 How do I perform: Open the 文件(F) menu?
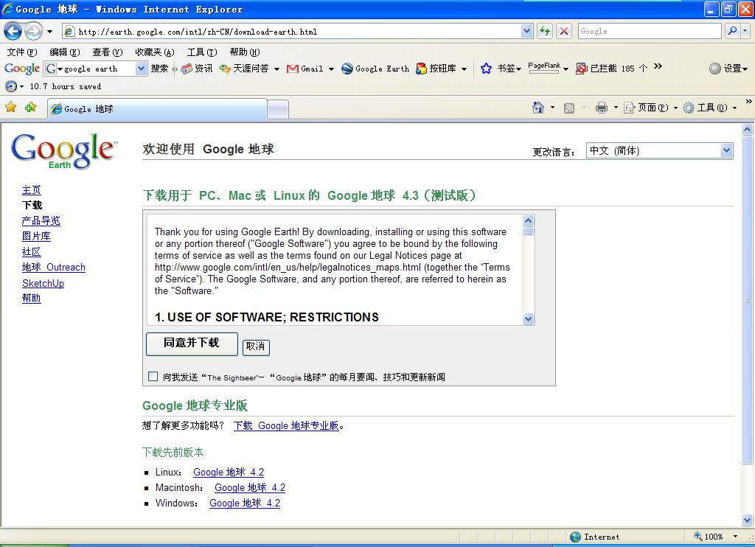tap(22, 52)
